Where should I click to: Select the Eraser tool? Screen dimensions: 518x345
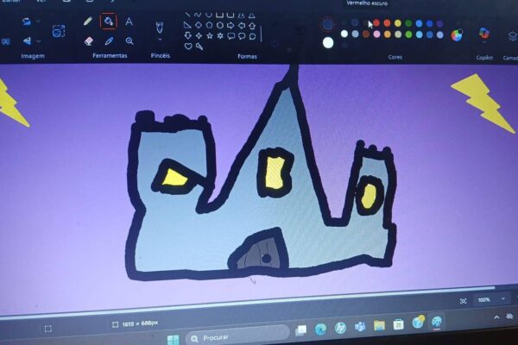coord(88,41)
